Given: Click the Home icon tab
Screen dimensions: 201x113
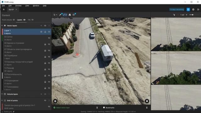Looking at the screenshot, I should [4, 9].
